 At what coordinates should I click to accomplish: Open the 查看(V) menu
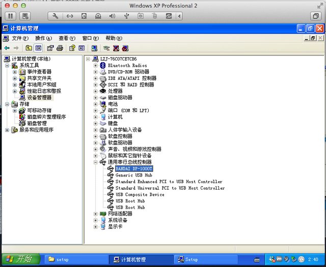tap(67, 38)
